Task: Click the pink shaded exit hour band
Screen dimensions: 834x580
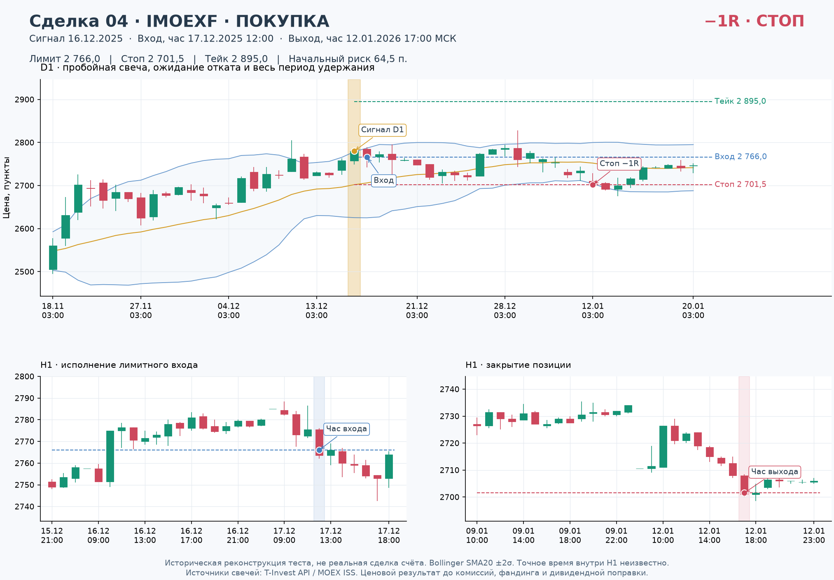Action: (x=744, y=449)
